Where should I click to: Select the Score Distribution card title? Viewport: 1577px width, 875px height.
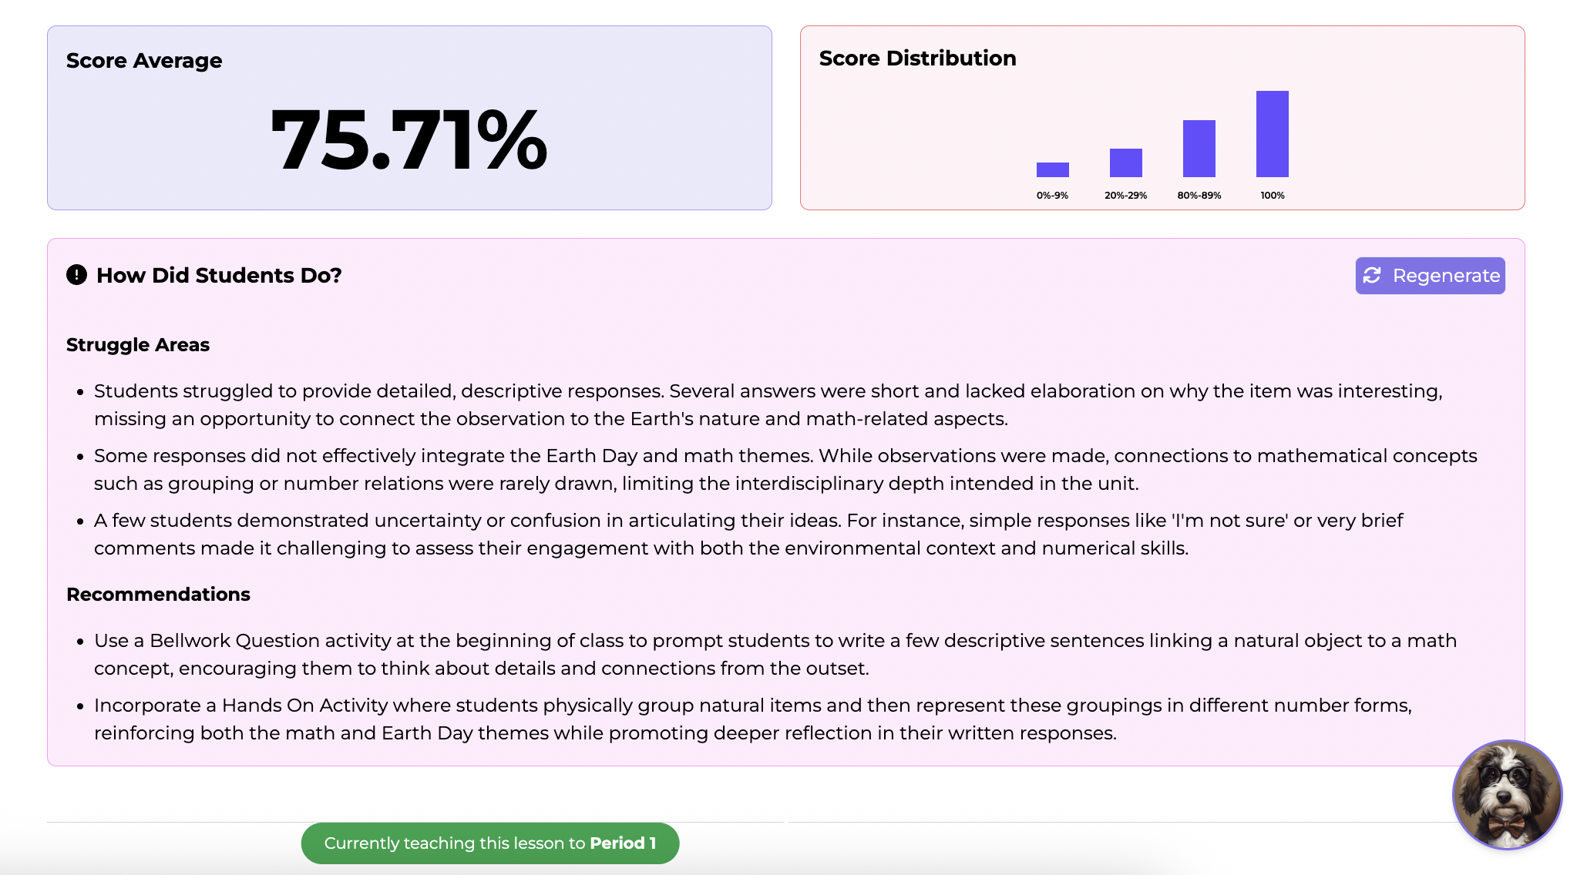[x=917, y=59]
